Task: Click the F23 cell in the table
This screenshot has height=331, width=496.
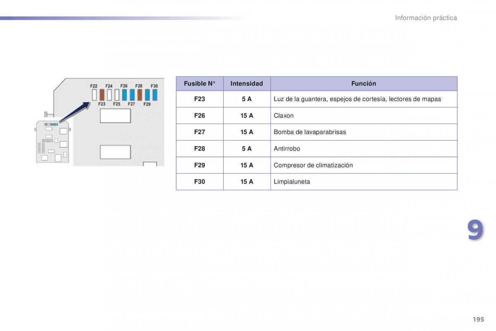Action: [200, 99]
